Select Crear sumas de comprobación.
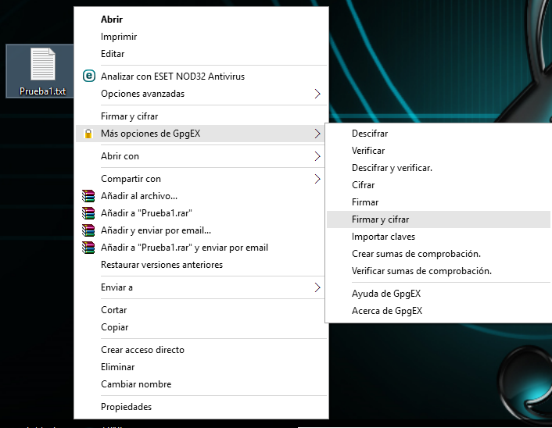This screenshot has width=552, height=428. tap(439, 254)
